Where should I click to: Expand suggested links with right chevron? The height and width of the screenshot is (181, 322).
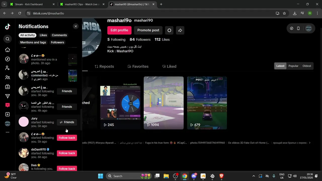[310, 143]
